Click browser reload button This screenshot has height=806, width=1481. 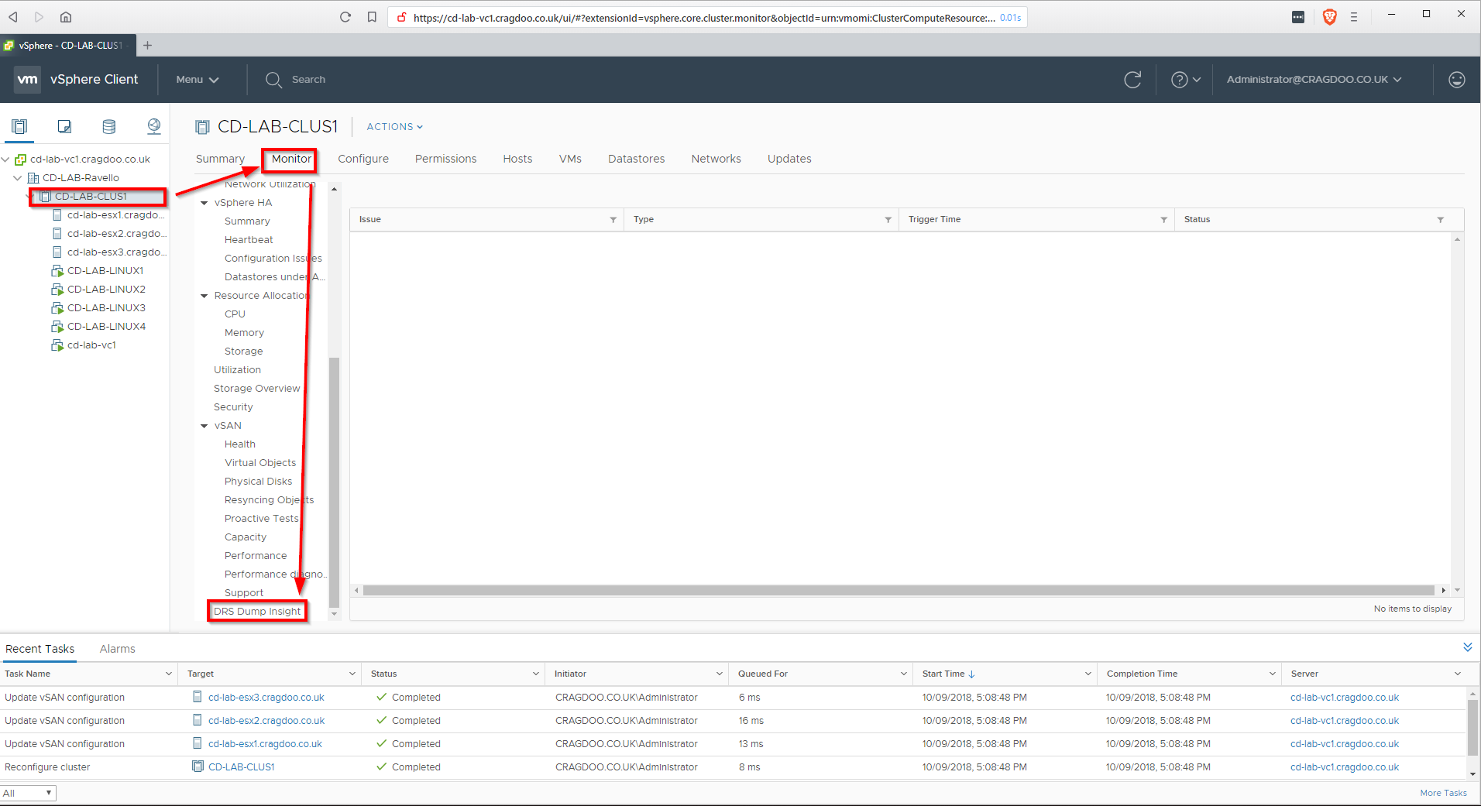coord(345,17)
